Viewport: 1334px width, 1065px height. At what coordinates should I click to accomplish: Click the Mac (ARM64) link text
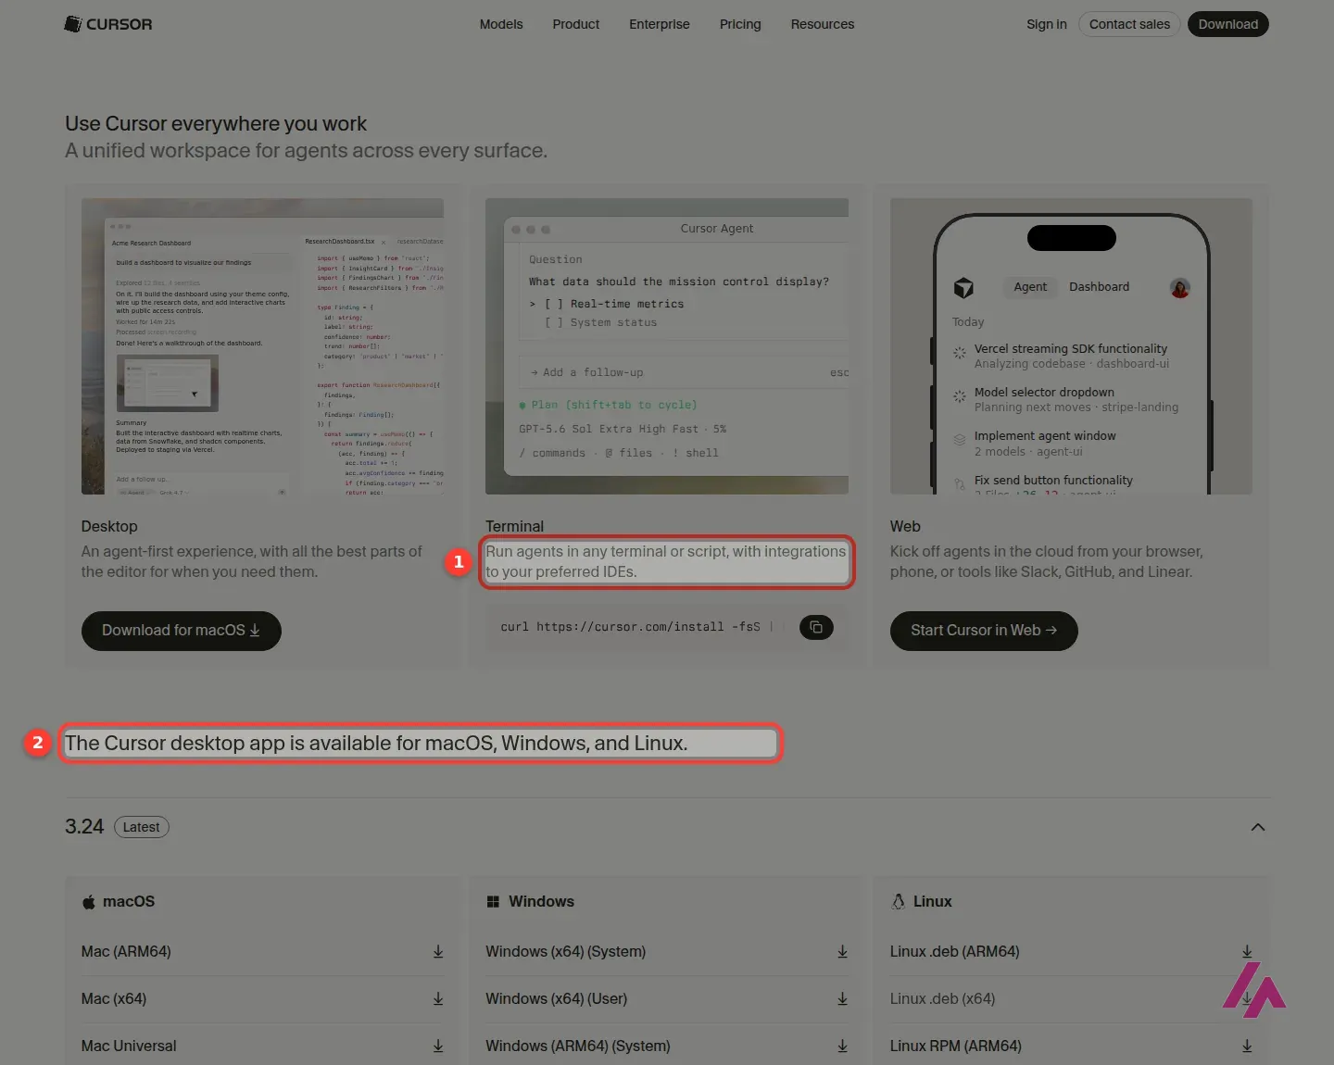(x=126, y=952)
